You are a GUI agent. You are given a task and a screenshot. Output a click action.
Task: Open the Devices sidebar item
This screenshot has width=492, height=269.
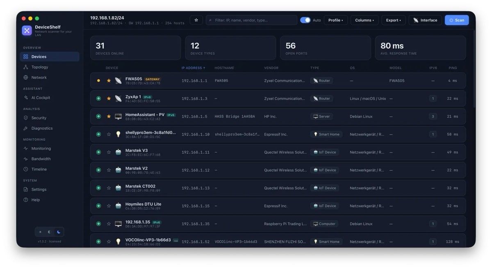point(49,57)
